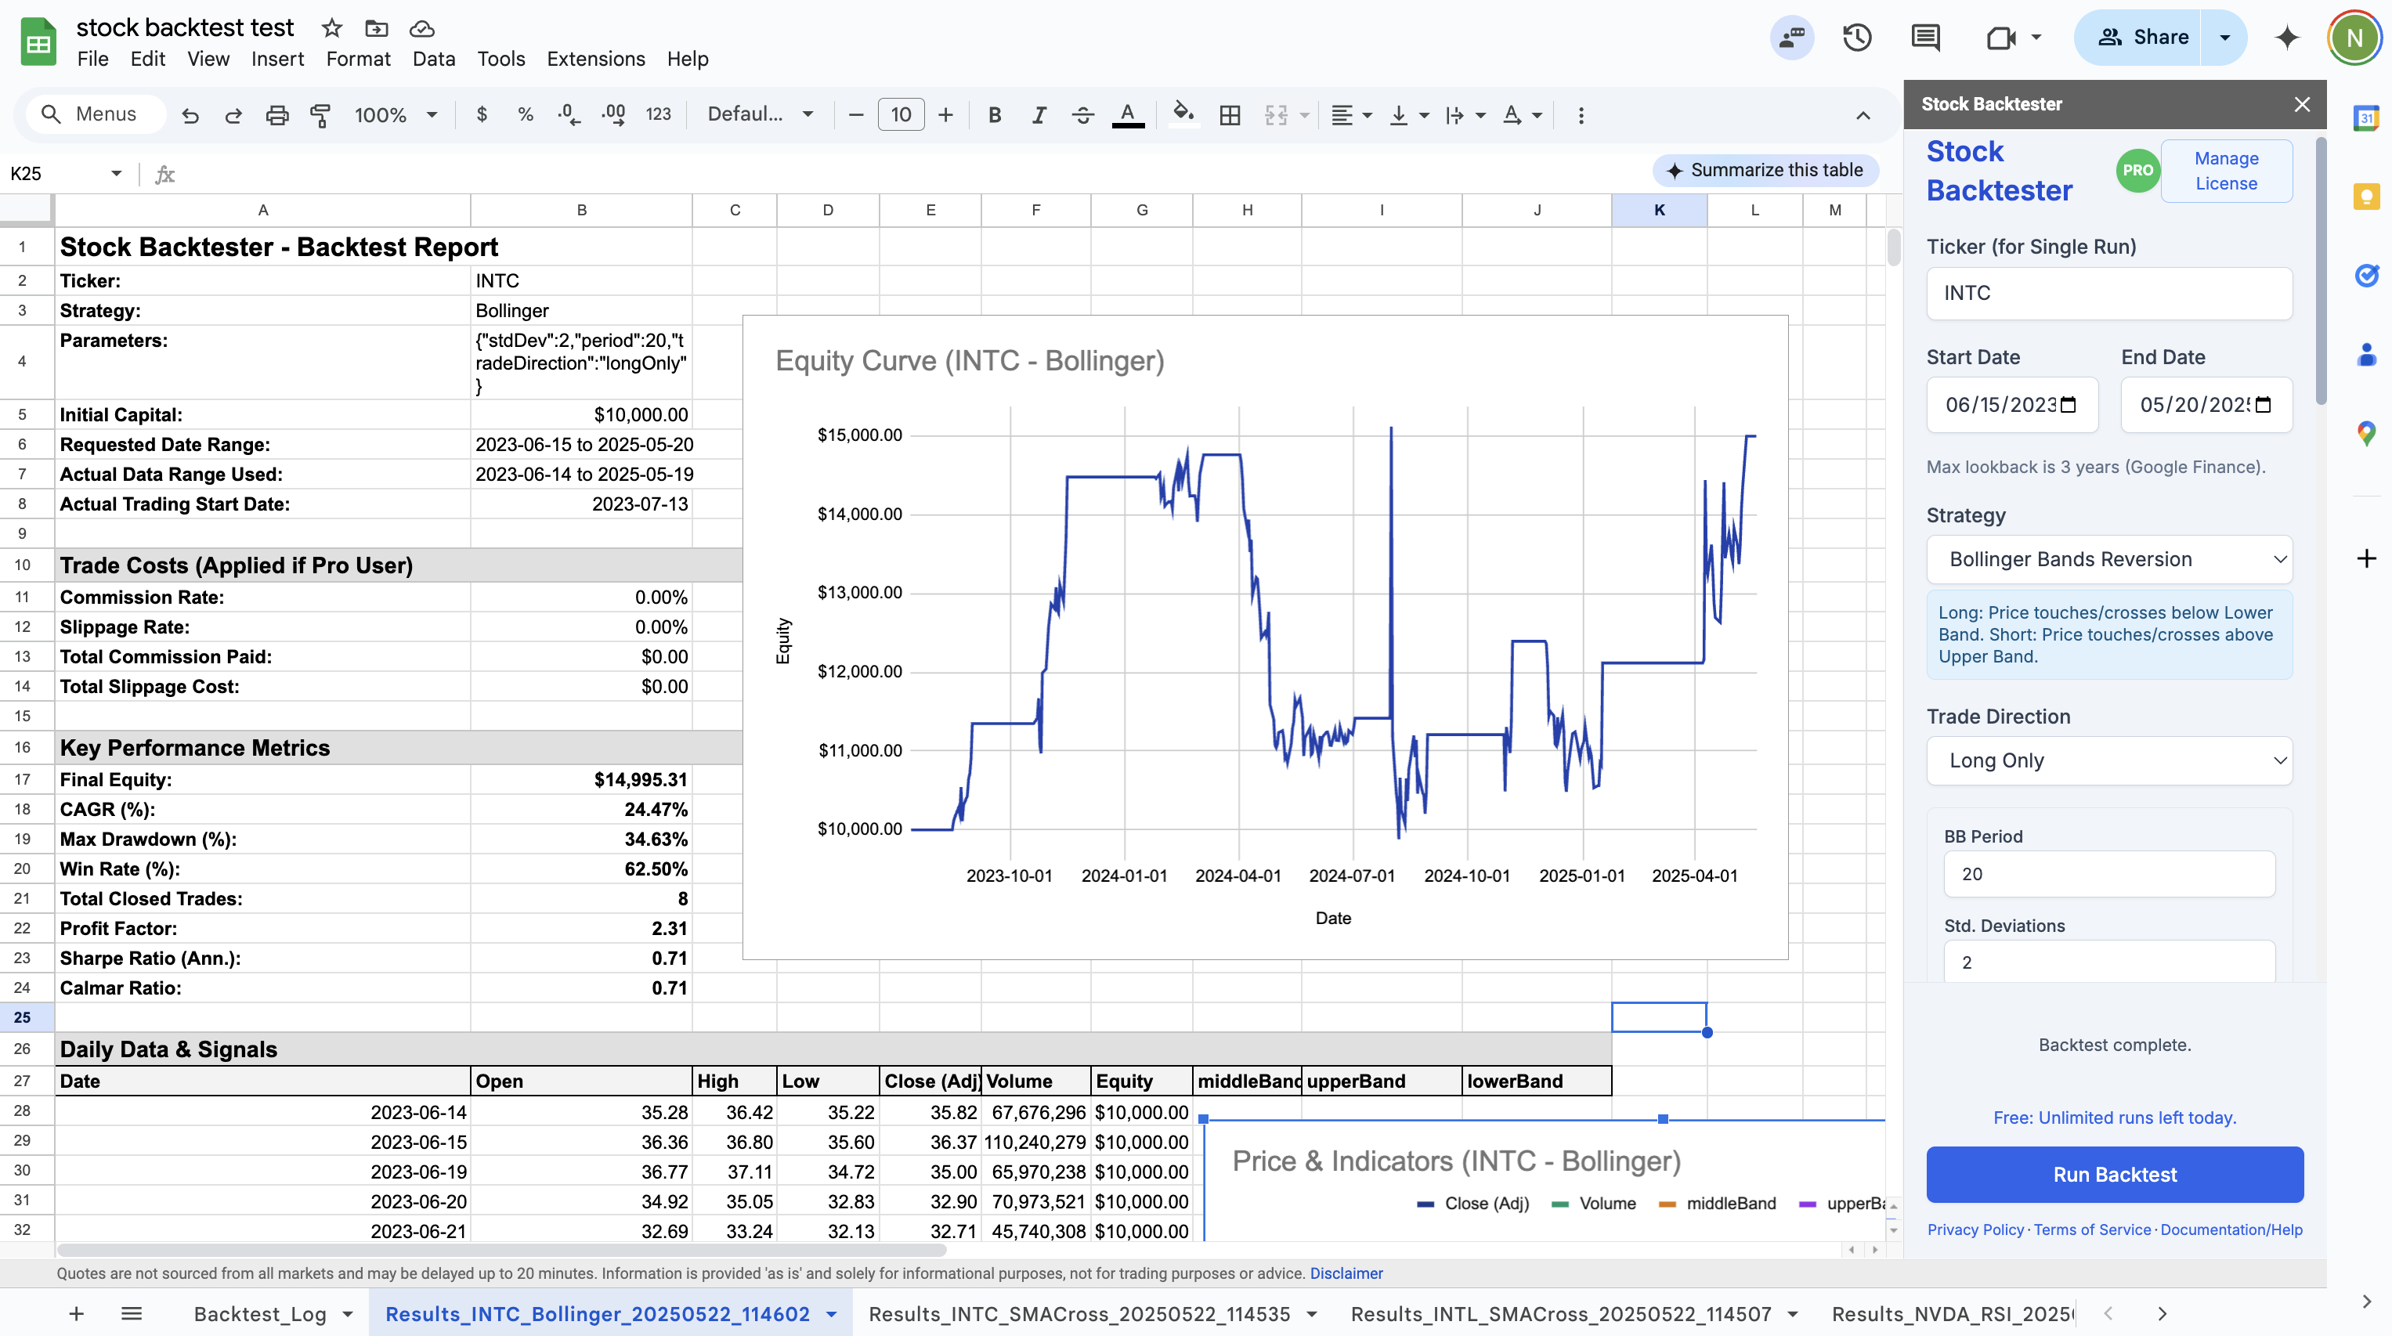The height and width of the screenshot is (1336, 2392).
Task: Open the Extensions menu
Action: pyautogui.click(x=595, y=59)
